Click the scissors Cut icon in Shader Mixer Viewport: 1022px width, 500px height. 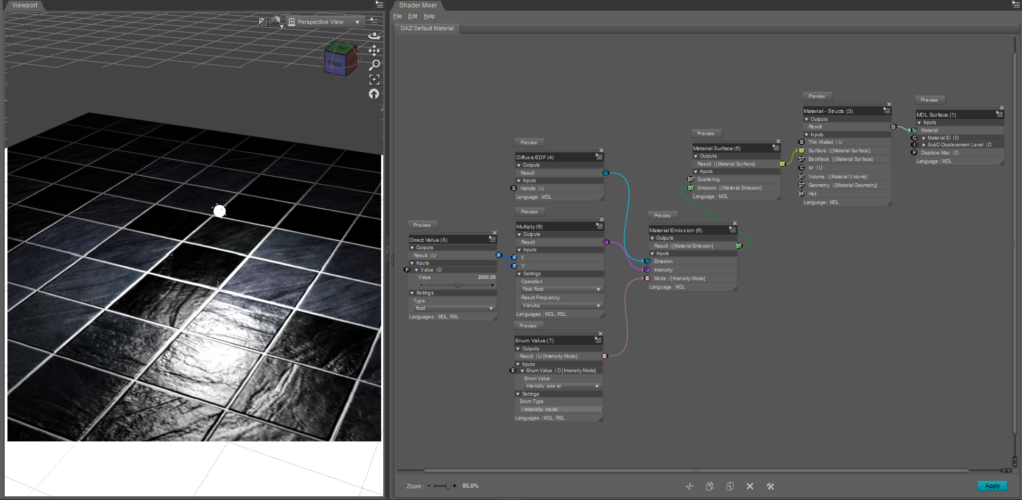coord(689,486)
